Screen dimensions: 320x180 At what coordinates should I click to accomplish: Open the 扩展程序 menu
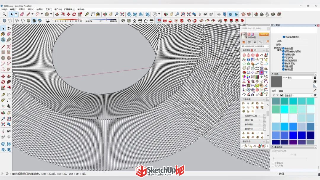pyautogui.click(x=70, y=9)
